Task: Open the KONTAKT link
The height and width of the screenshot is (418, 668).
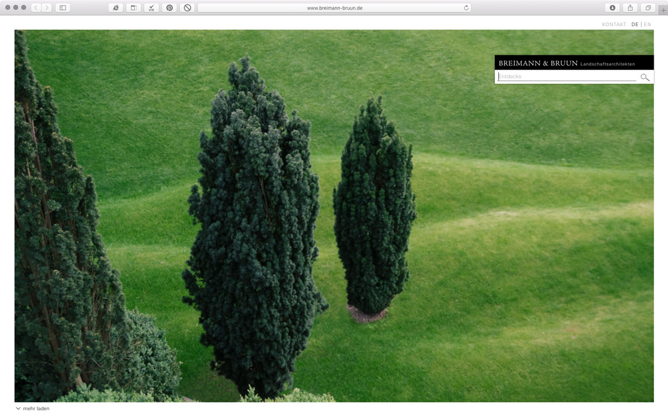Action: [x=614, y=25]
